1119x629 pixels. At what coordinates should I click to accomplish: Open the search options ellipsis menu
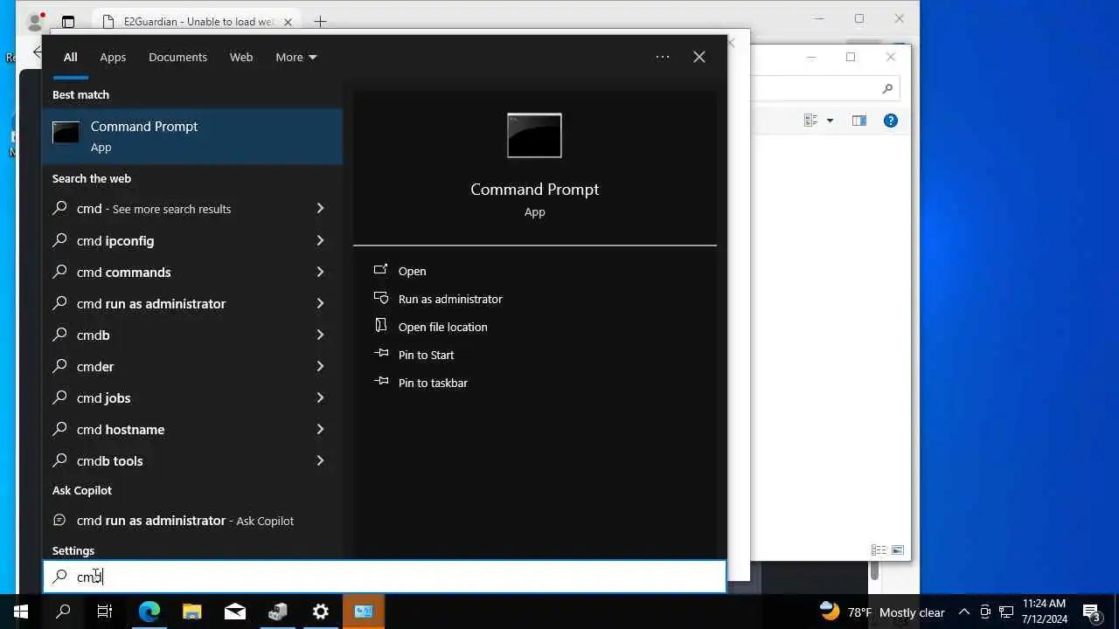pyautogui.click(x=663, y=57)
